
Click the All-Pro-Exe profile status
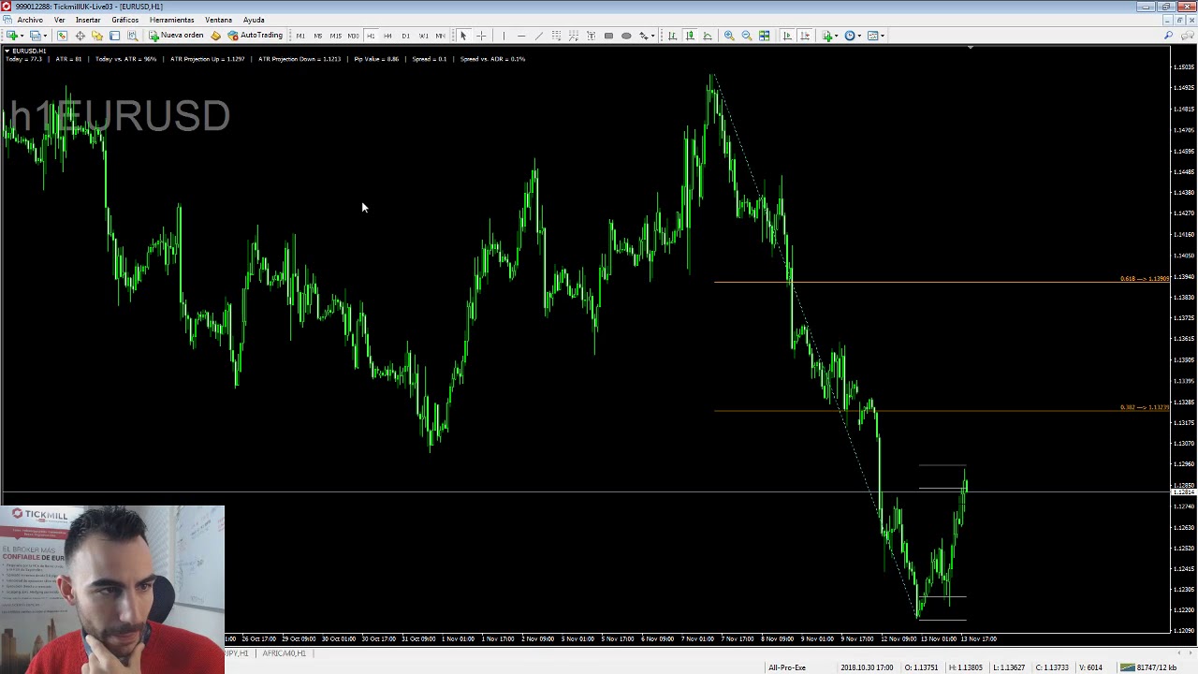[787, 667]
